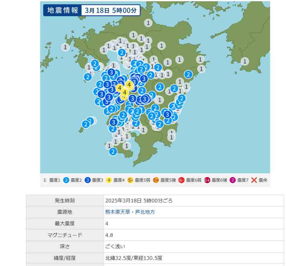Click the 地震情報 header label on map

[63, 10]
